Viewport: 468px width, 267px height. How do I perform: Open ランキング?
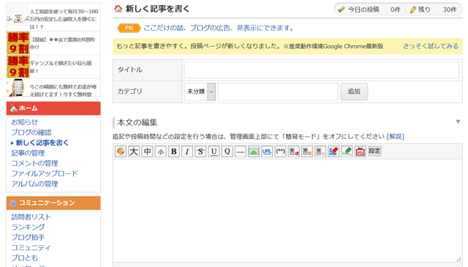pos(28,227)
